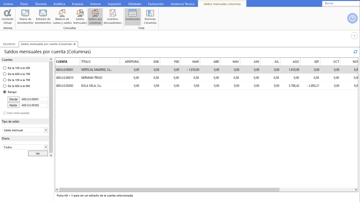Click the AGO column header
Viewport: 360px width, 202px height.
pyautogui.click(x=290, y=62)
